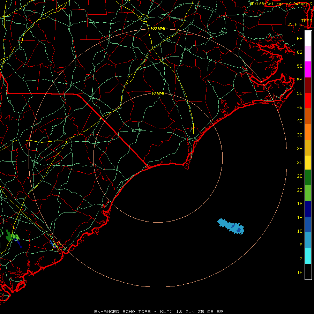Click the '100 NMI' range ring label
Viewport: 314px width, 314px height.
pyautogui.click(x=158, y=29)
